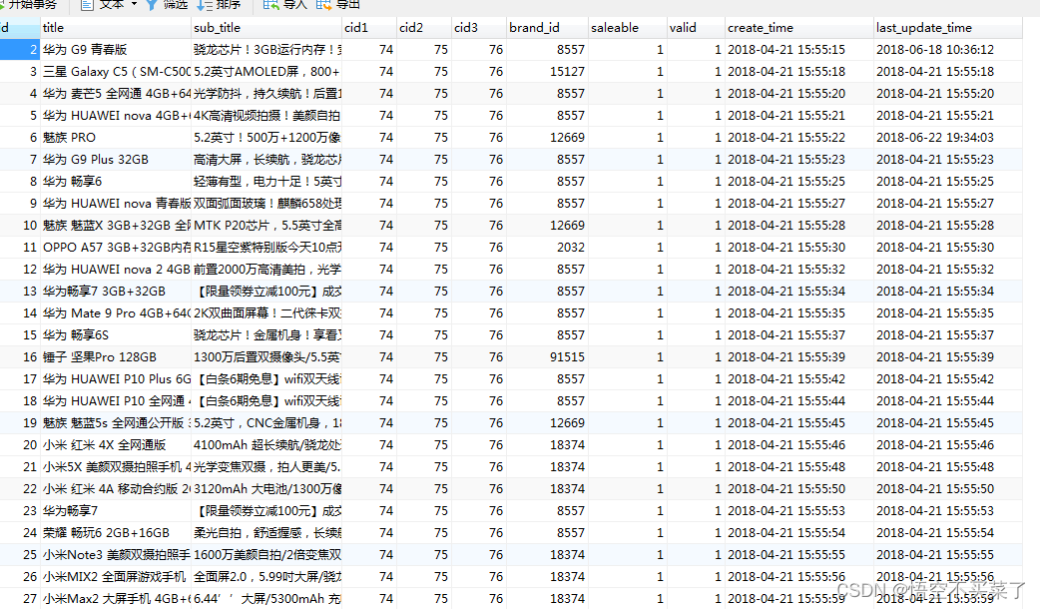Click the filter funnel icon in toolbar
The height and width of the screenshot is (609, 1040).
point(152,5)
